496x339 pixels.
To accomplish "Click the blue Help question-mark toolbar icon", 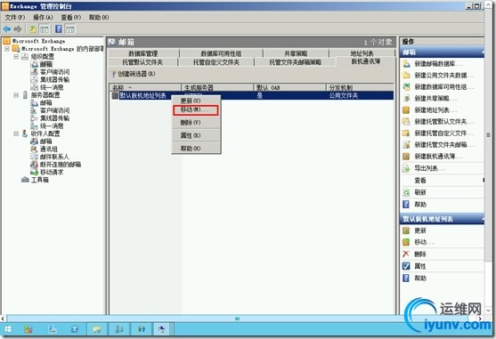I will (59, 29).
